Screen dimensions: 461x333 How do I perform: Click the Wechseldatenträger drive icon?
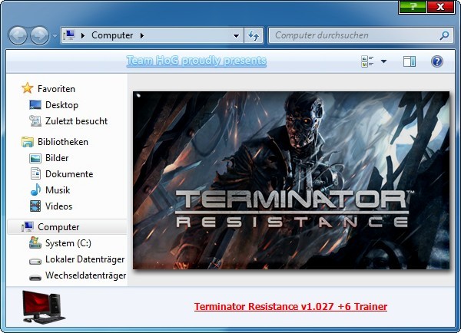coord(35,277)
